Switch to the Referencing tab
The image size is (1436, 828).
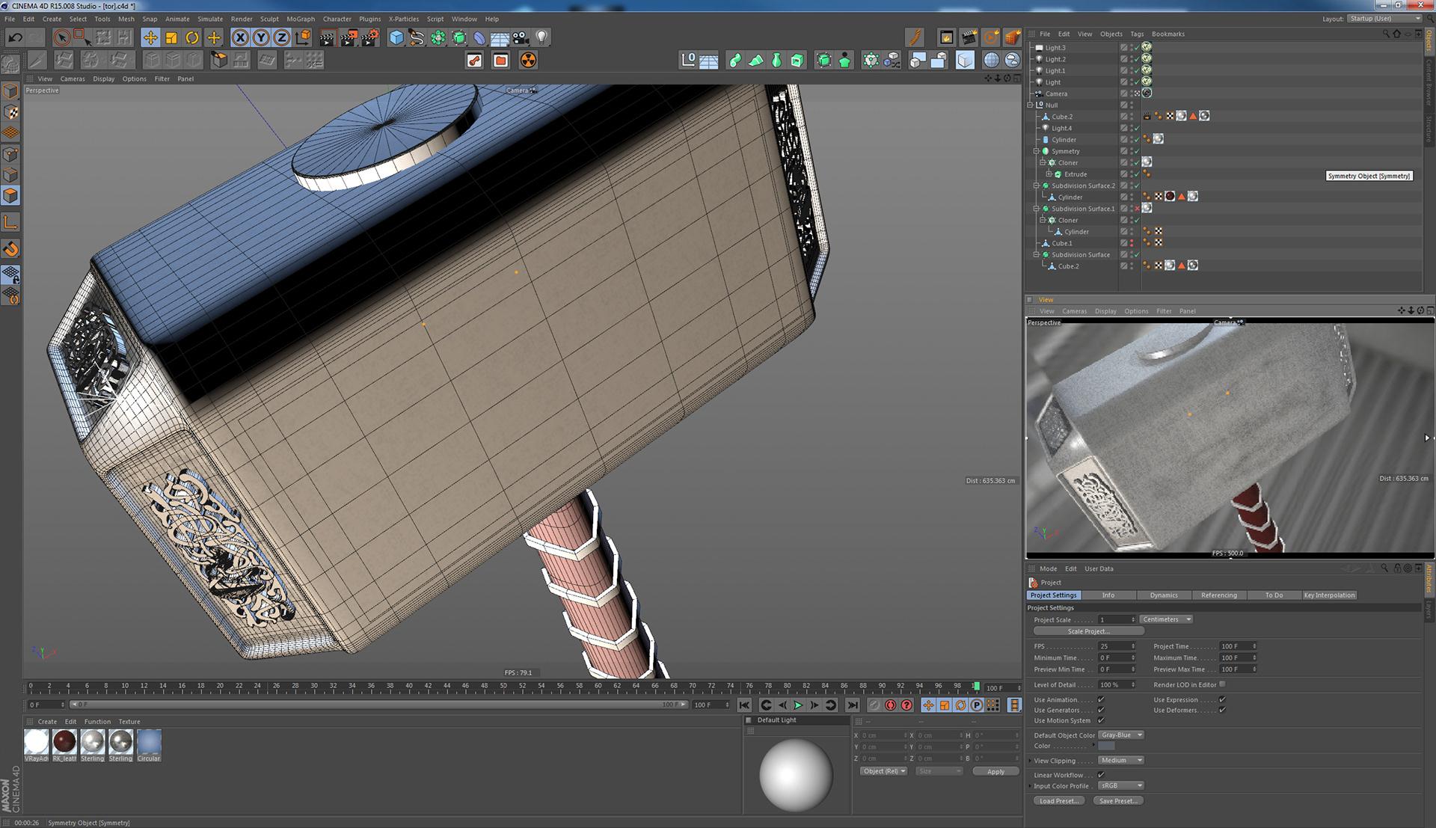[x=1219, y=595]
